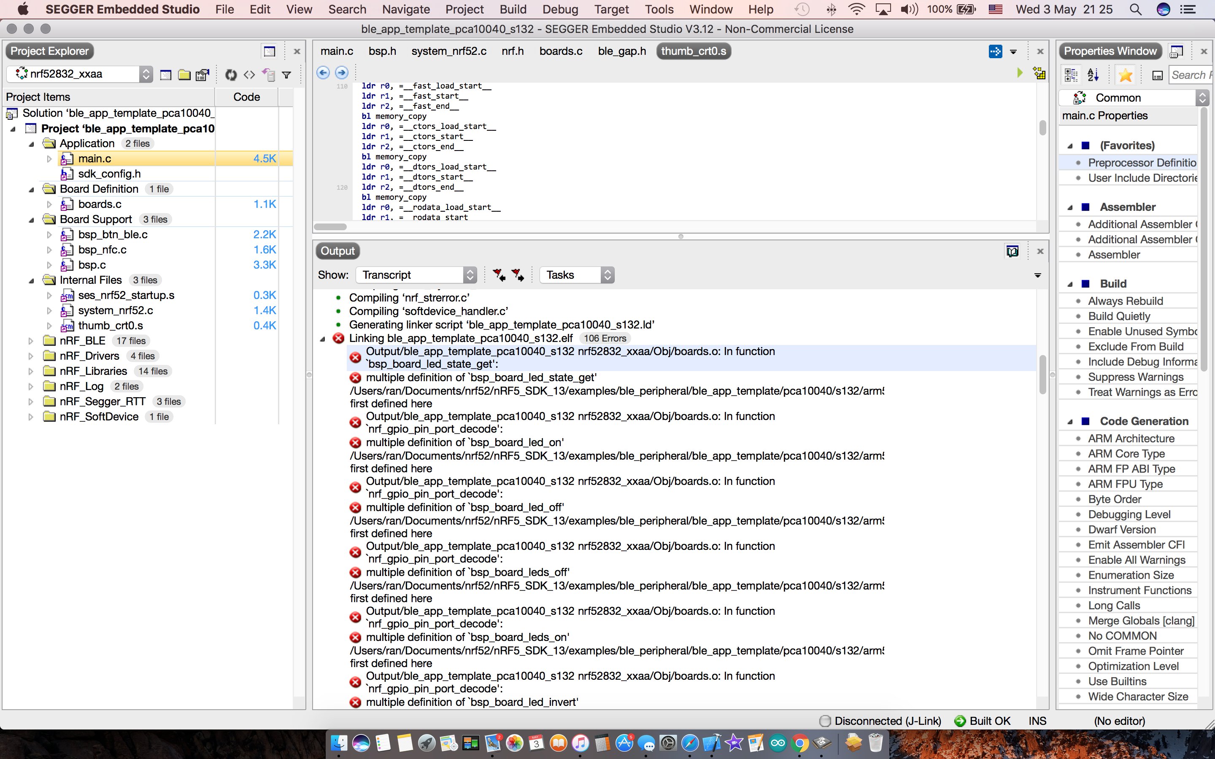The height and width of the screenshot is (759, 1215).
Task: Click the new folder icon in Project Explorer
Action: tap(184, 75)
